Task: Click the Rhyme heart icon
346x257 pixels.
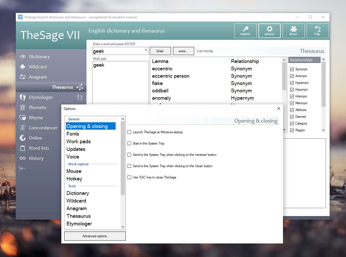Action: [23, 118]
